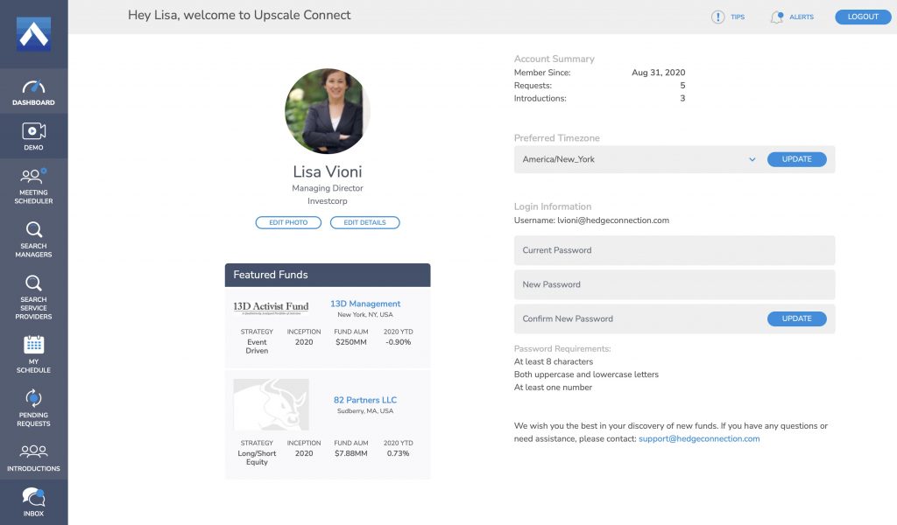The image size is (897, 525).
Task: Open the 13D Management fund link
Action: 365,304
